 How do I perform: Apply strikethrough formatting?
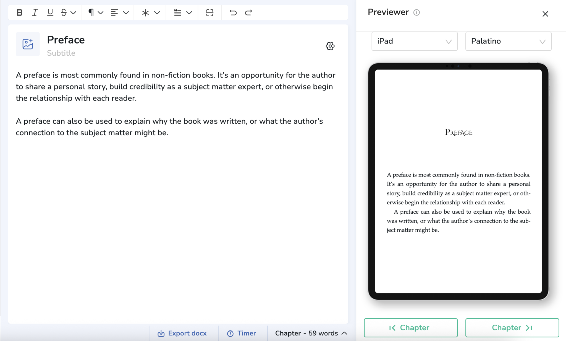(64, 12)
